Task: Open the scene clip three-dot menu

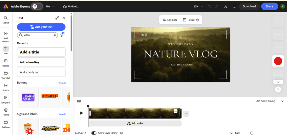Action: pyautogui.click(x=175, y=111)
